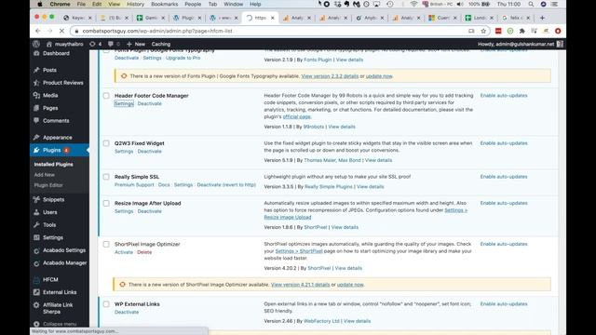Click the WordPress logo in the admin bar
596x335 pixels.
[36, 44]
